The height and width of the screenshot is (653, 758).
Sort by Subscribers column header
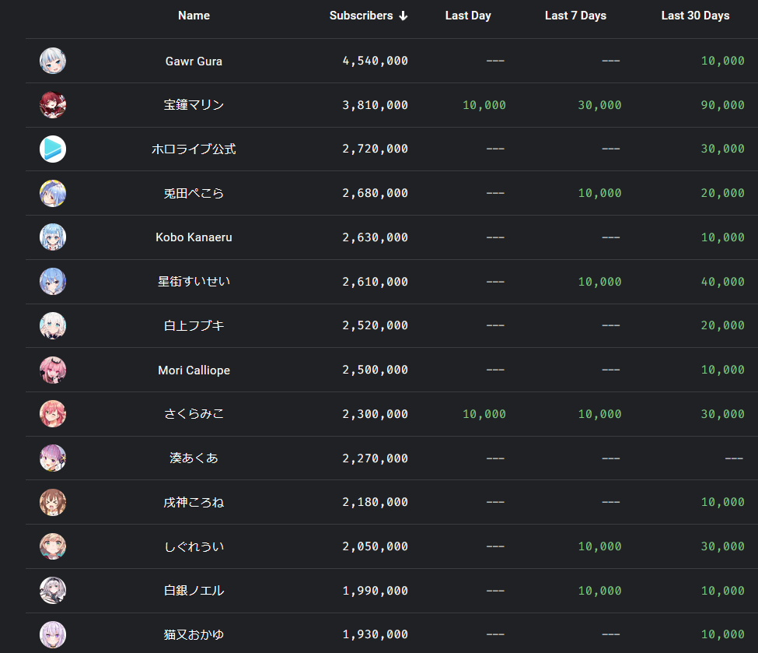[x=361, y=16]
